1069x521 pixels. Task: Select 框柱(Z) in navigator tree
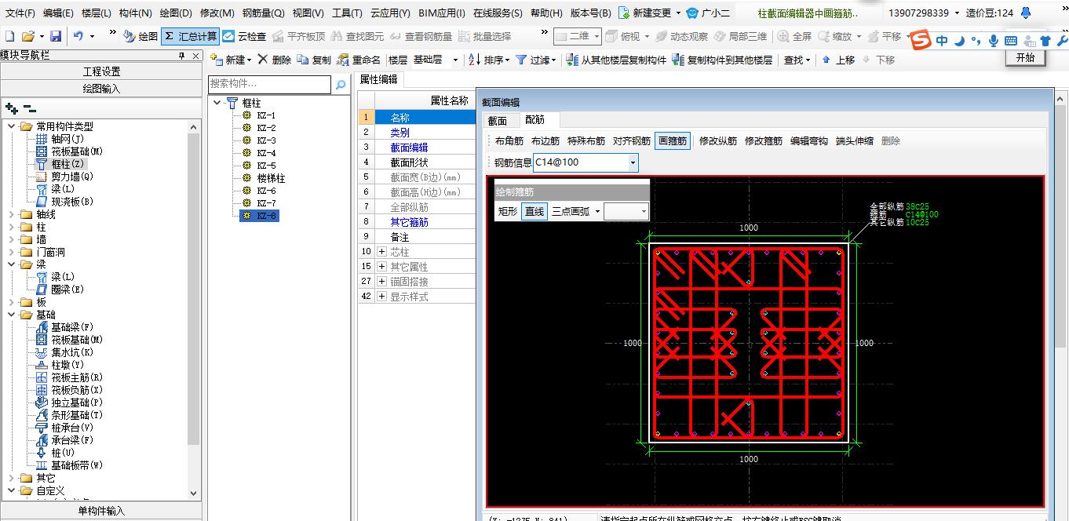coord(60,164)
